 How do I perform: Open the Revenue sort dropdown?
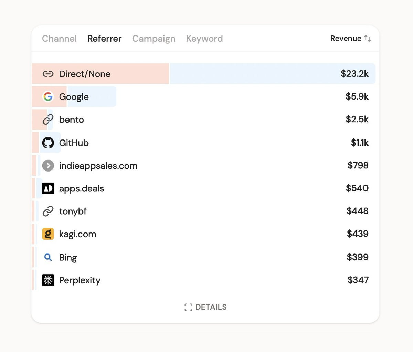(350, 39)
